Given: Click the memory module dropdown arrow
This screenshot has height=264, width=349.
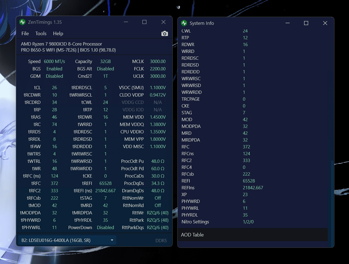Looking at the screenshot, I should click(112, 240).
